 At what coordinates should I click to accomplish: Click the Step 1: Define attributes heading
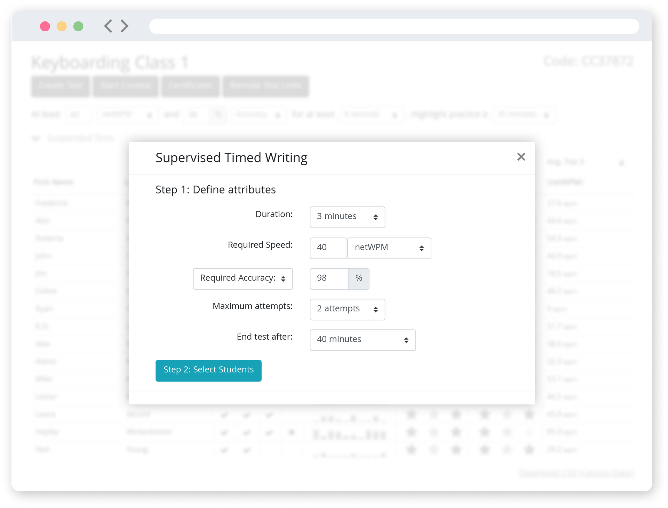pyautogui.click(x=215, y=190)
